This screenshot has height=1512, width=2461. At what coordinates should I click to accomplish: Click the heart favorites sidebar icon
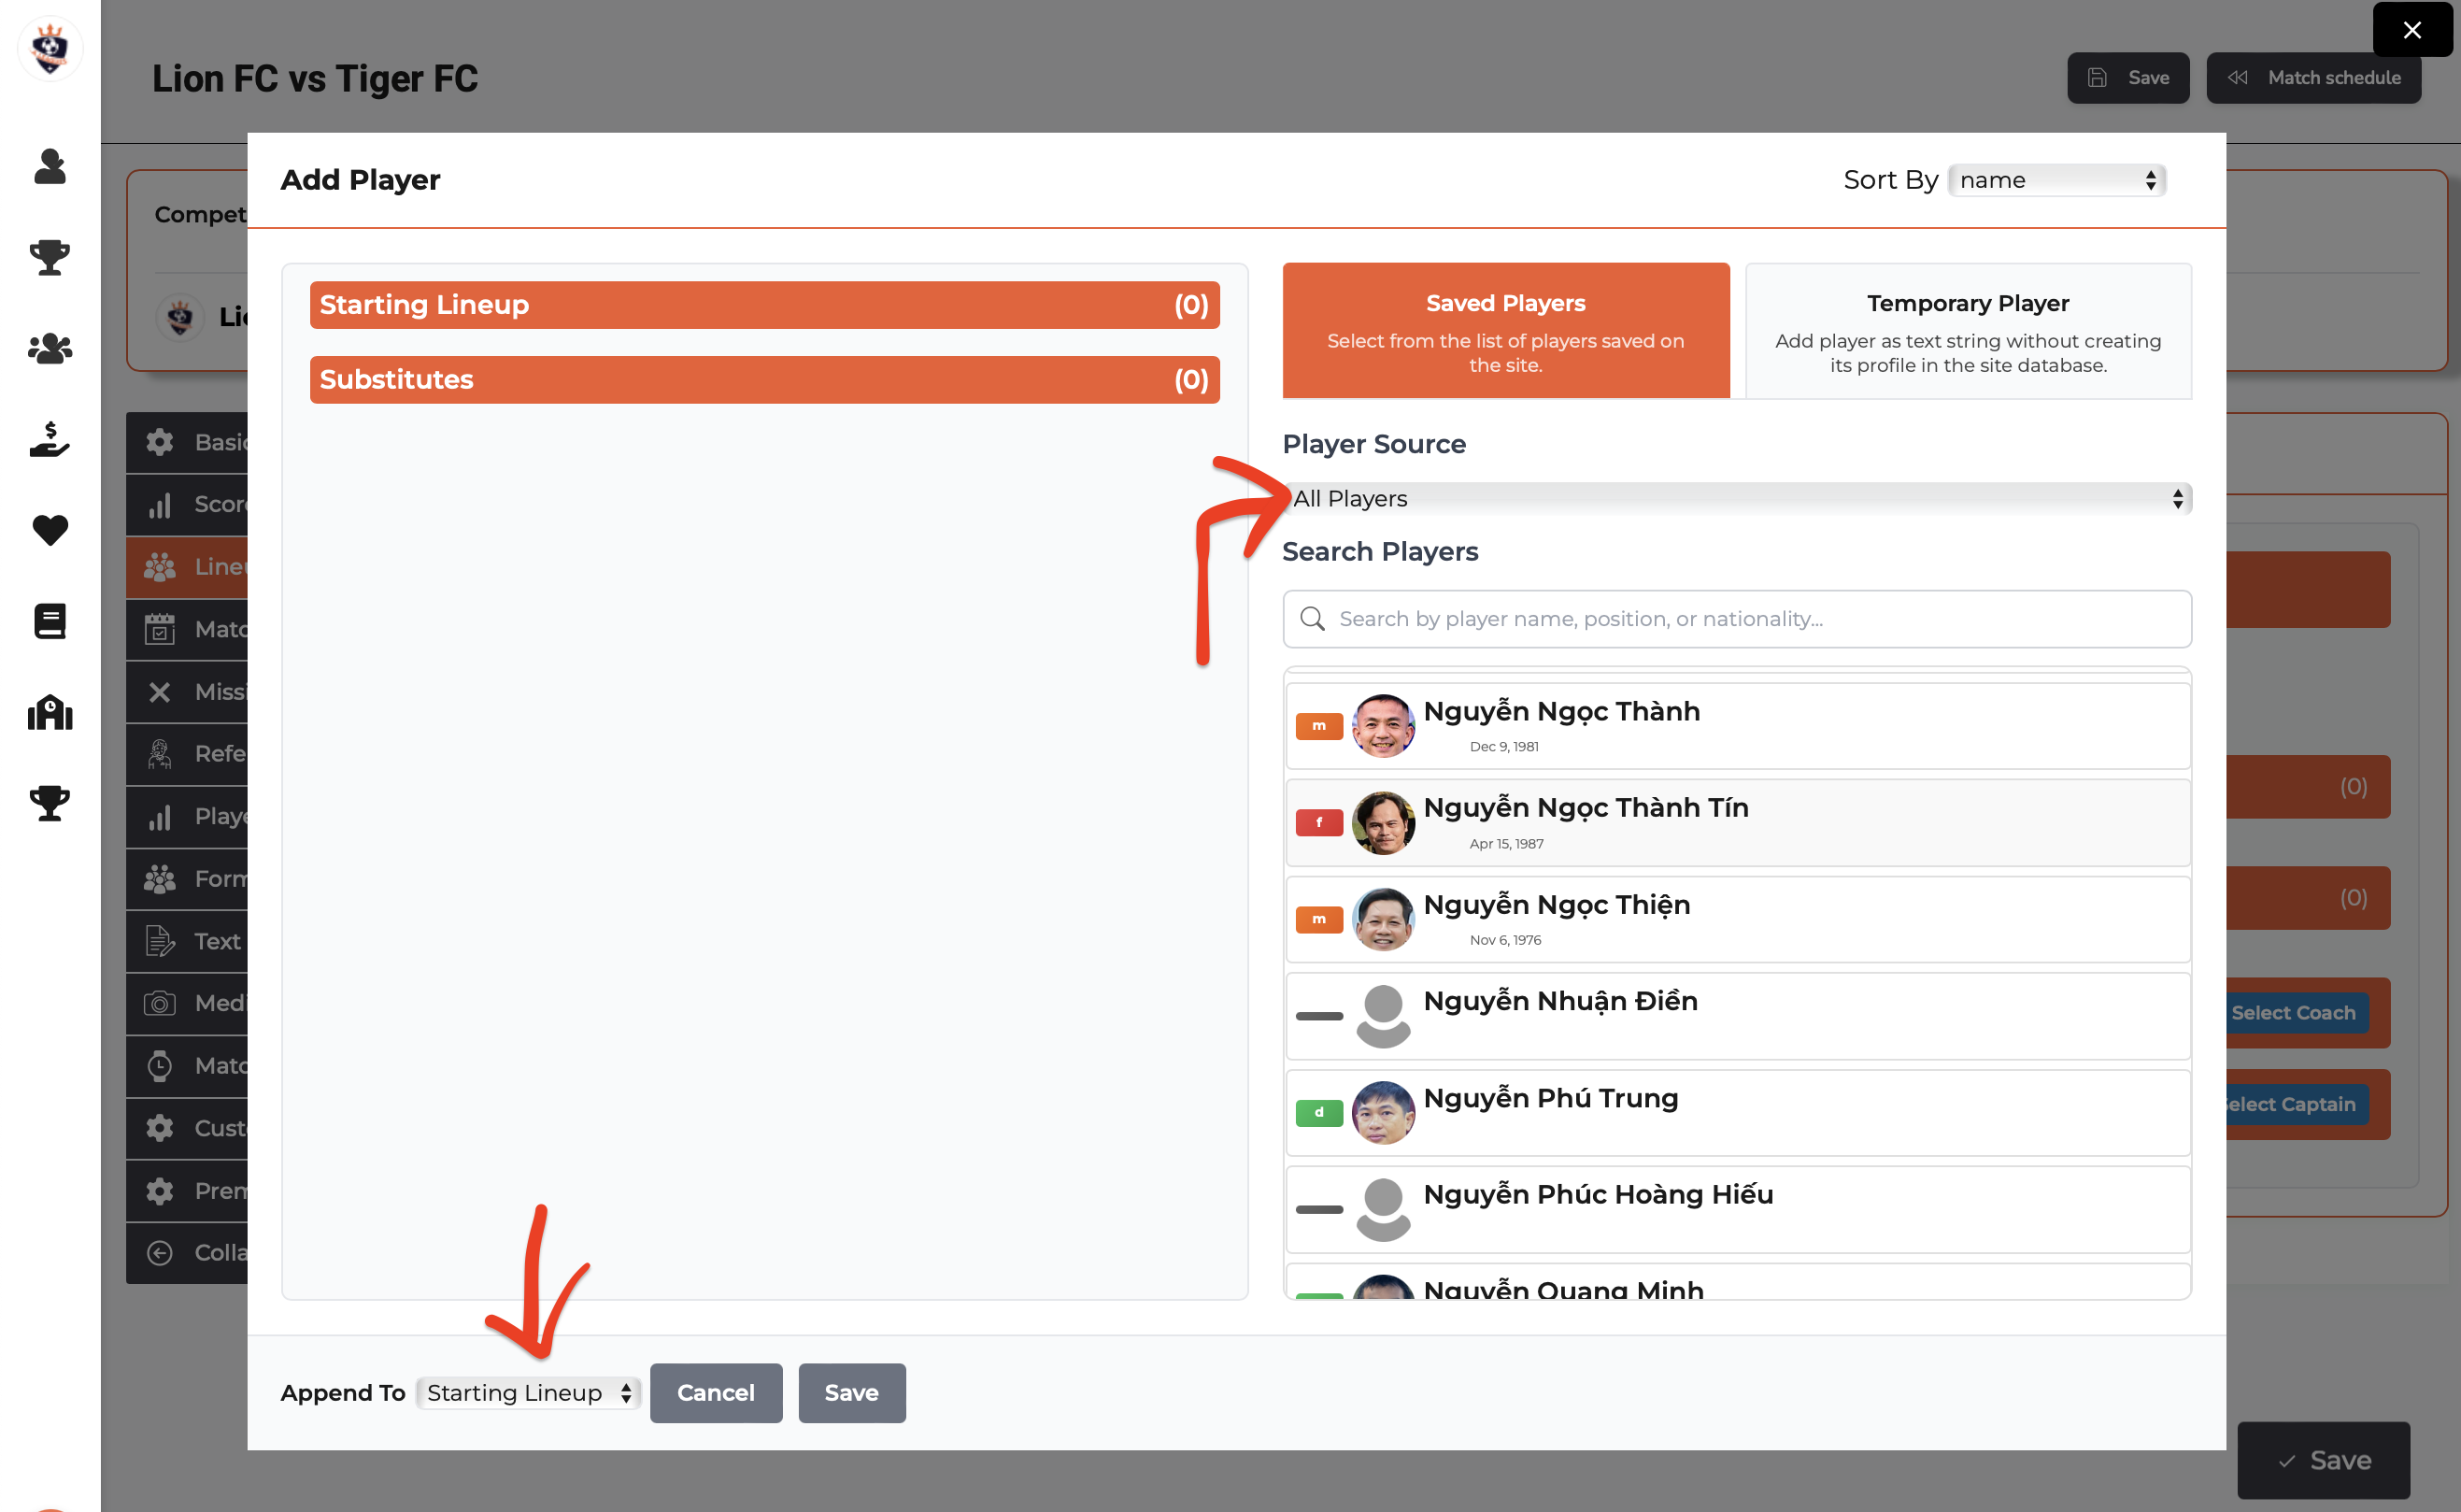pos(50,530)
